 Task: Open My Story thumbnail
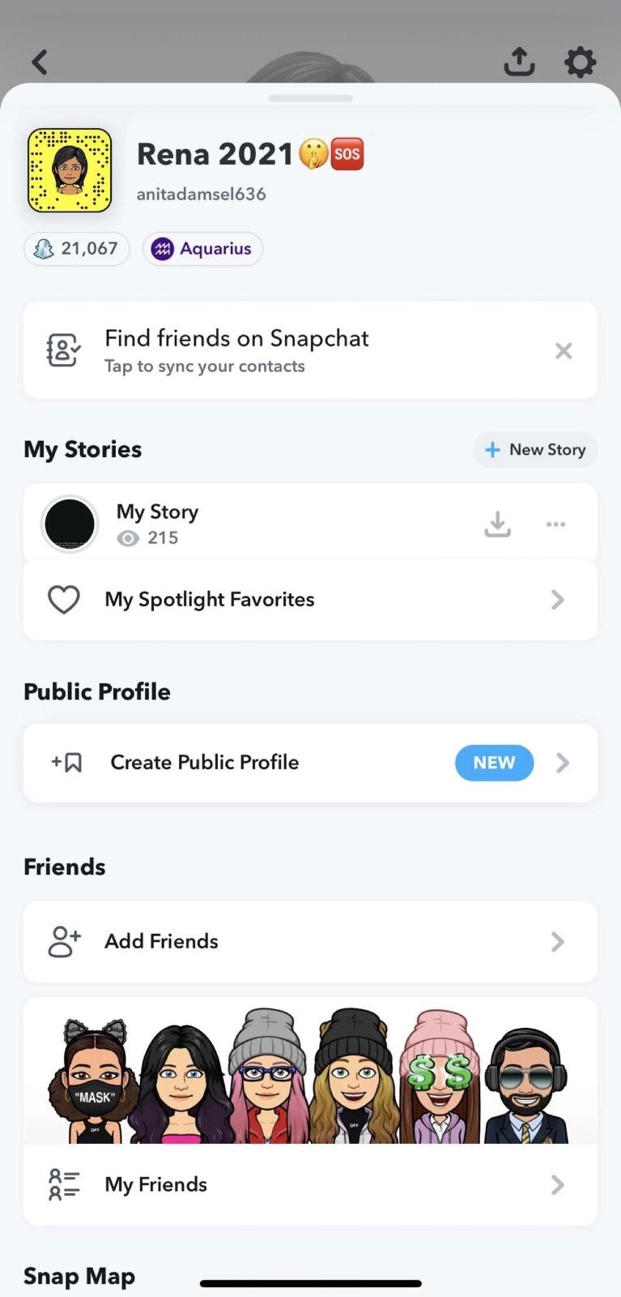pos(70,524)
